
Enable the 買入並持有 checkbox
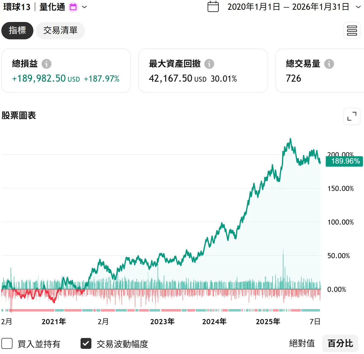point(7,343)
